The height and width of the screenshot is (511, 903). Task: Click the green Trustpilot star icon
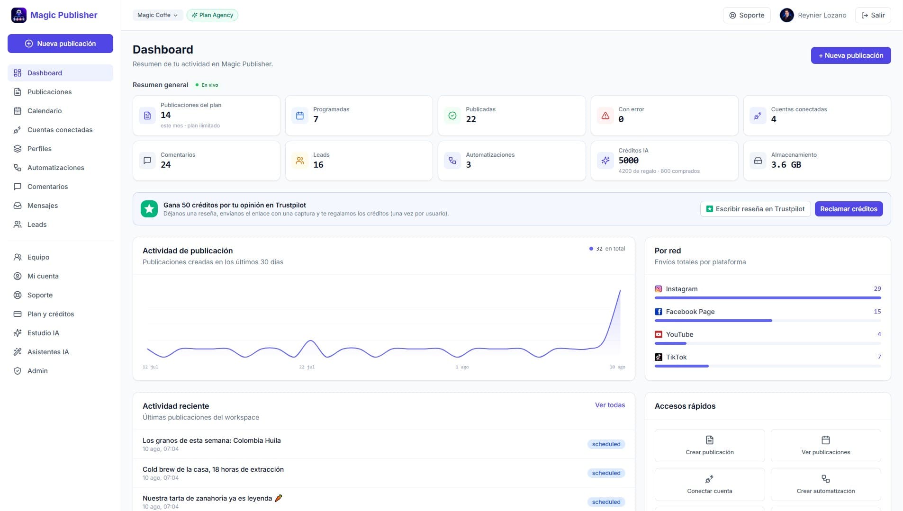click(149, 209)
